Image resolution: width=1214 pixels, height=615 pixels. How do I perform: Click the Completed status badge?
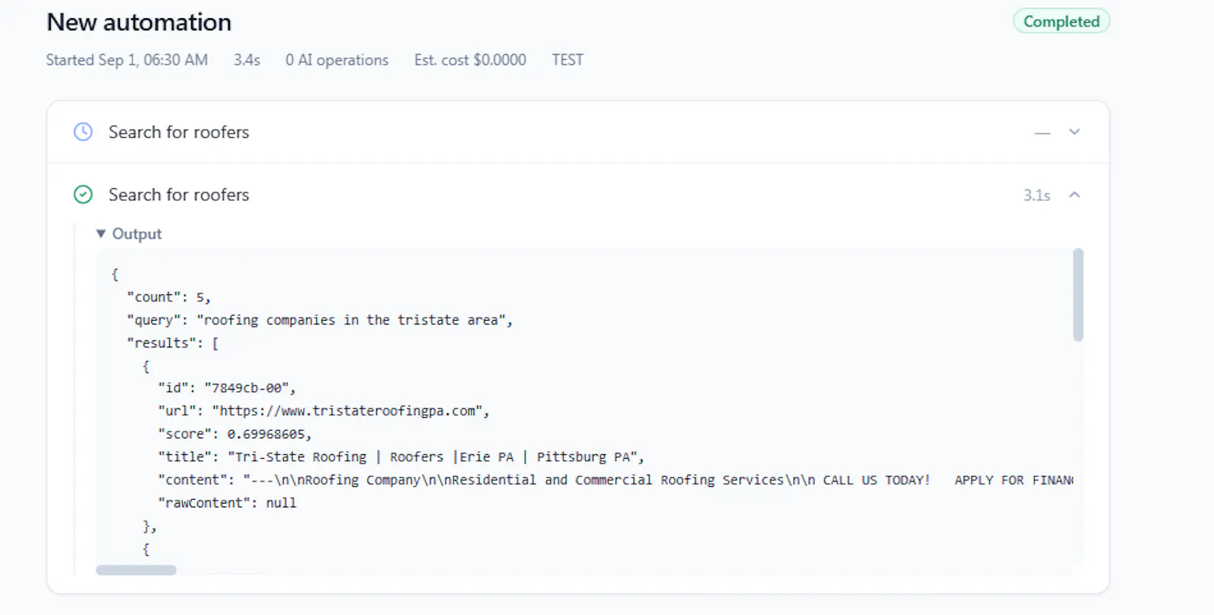coord(1061,21)
